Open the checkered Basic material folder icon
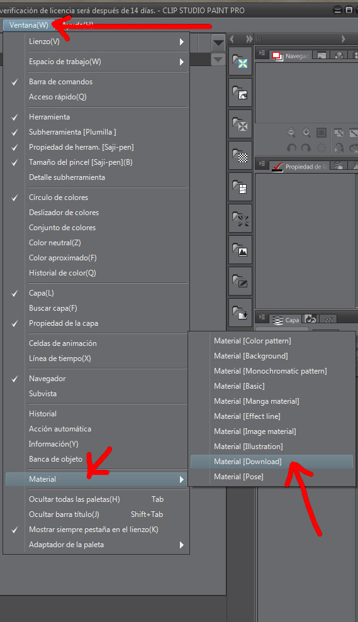The image size is (358, 622). [x=240, y=155]
